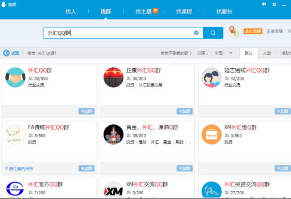Open group title 外汇QQ群 with 52/500
The width and height of the screenshot is (291, 199).
pyautogui.click(x=40, y=70)
